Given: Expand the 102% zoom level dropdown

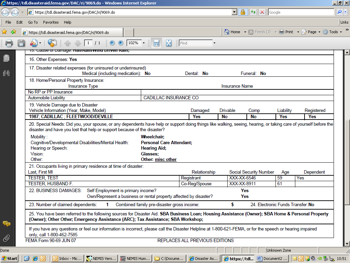Looking at the screenshot, I should (144, 43).
